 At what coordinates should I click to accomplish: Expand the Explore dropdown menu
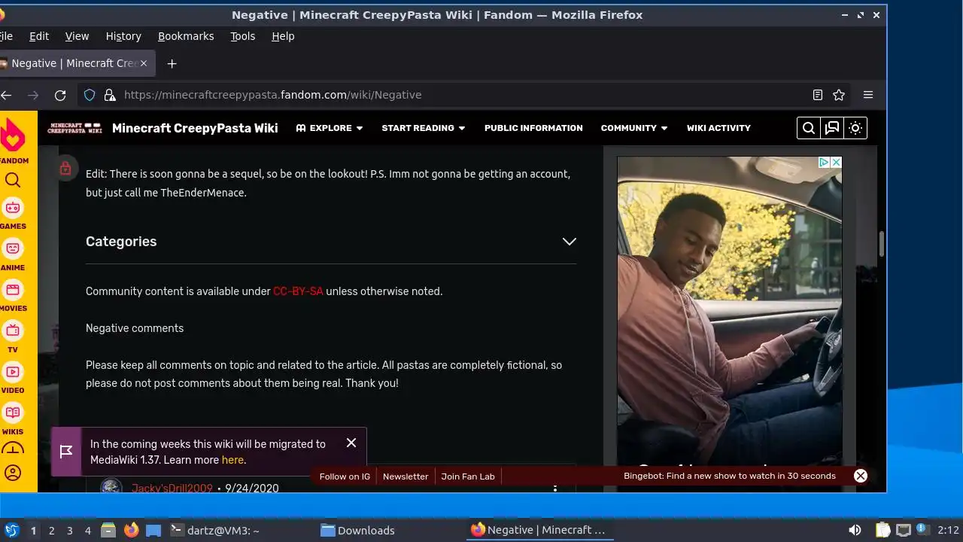coord(330,128)
